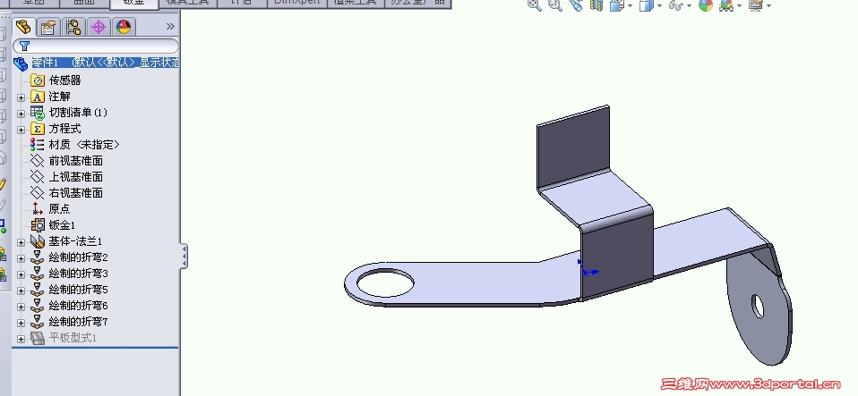Click the 切割清单 cut list icon

[x=38, y=113]
